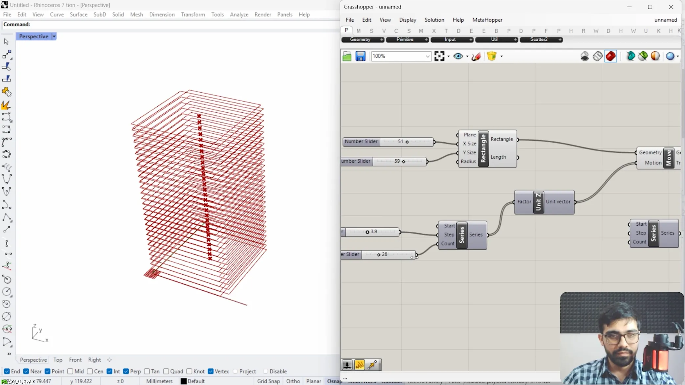
Task: Click the yellow bake bucket icon
Action: pos(492,56)
